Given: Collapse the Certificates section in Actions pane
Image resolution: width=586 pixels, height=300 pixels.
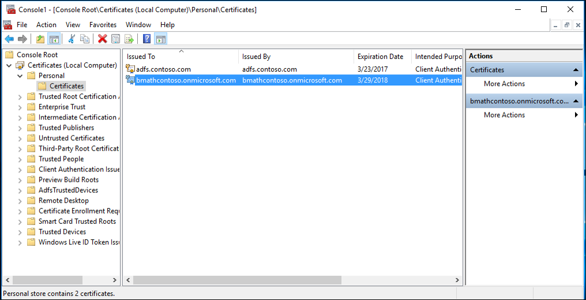Looking at the screenshot, I should click(575, 70).
